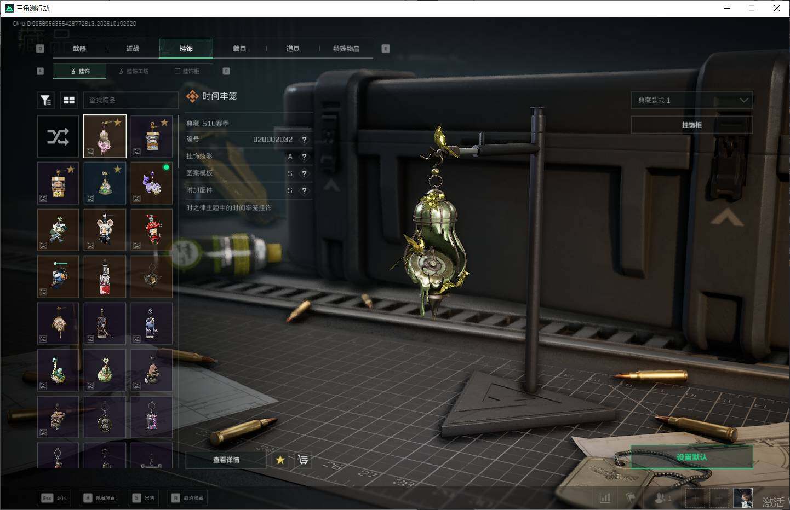Screen dimensions: 790x510
Task: Click the 查看详情 button
Action: tap(226, 460)
